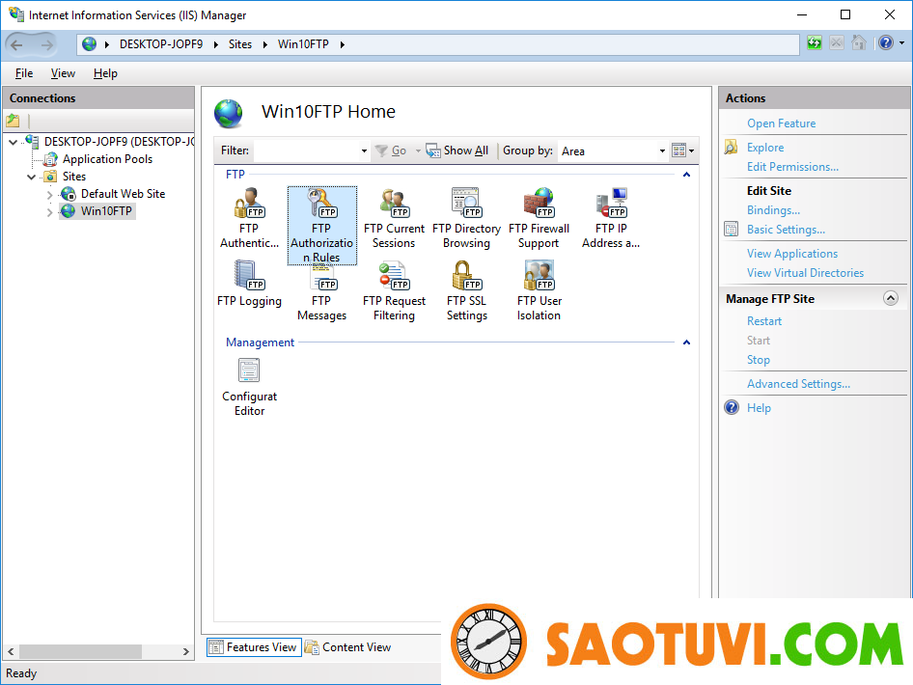Viewport: 913px width, 685px height.
Task: Click Win10FTP in breadcrumb path
Action: pyautogui.click(x=303, y=44)
